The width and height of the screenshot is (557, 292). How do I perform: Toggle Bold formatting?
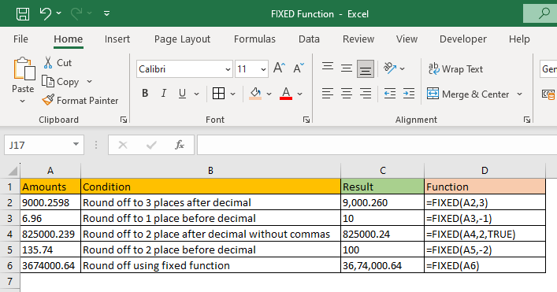145,94
